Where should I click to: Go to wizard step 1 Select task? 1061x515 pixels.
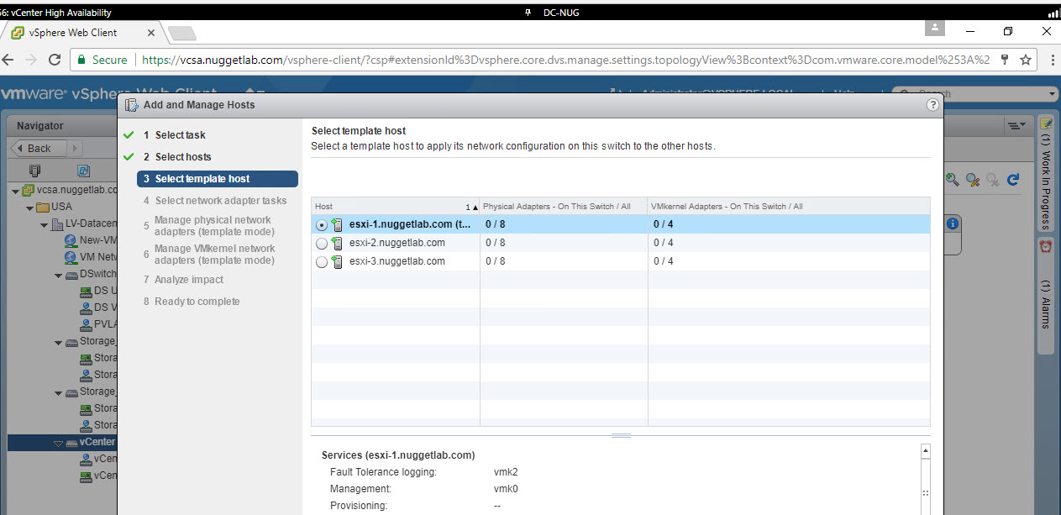180,135
